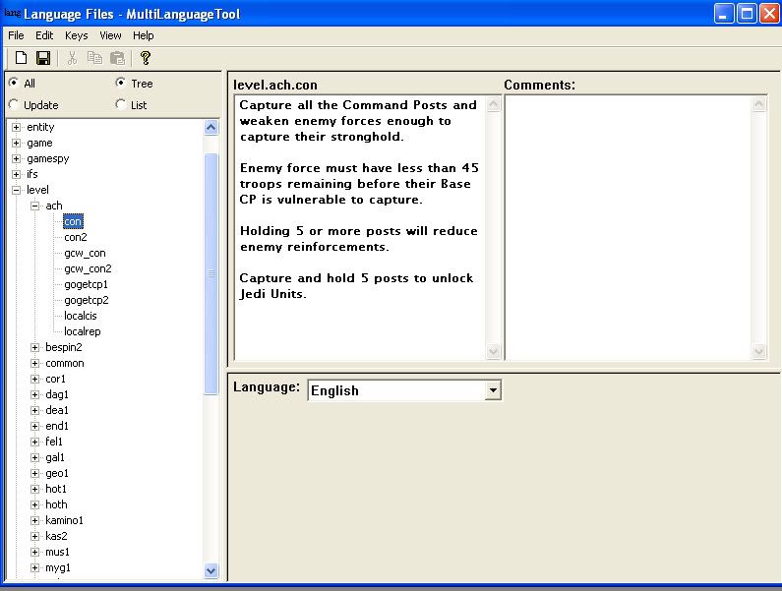Select the gcw_con2 key in tree
Screen dimensions: 782x591
[88, 268]
